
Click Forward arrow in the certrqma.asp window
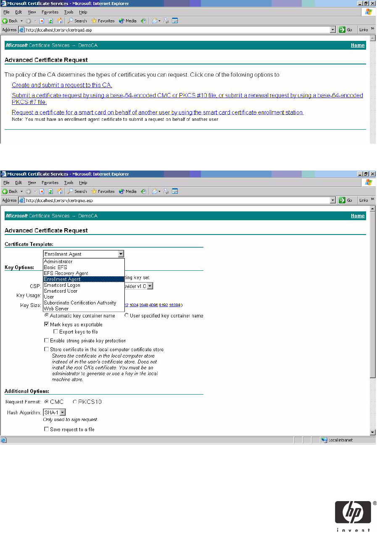pos(29,191)
